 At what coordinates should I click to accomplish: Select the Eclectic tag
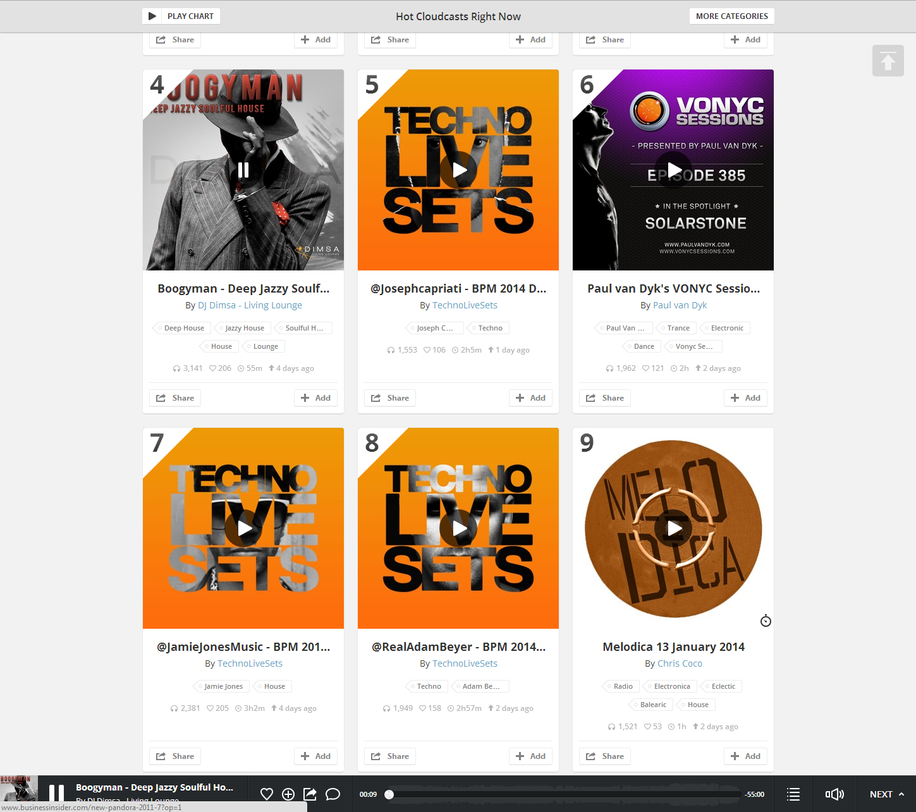721,686
